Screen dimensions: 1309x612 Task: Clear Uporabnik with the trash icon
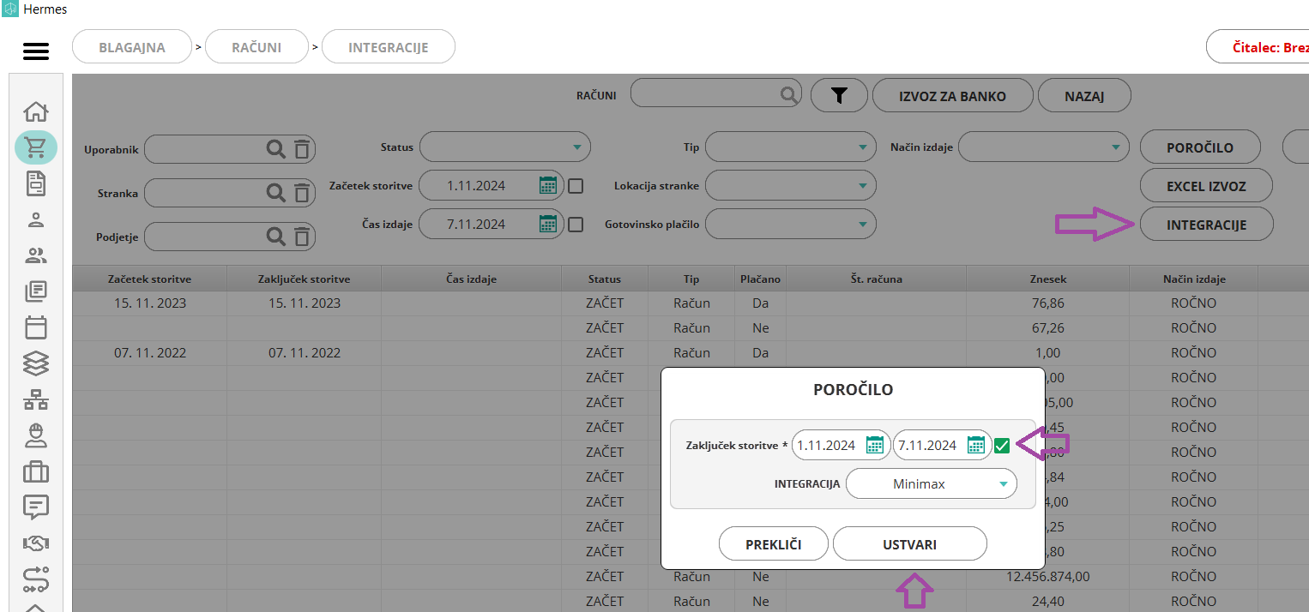tap(302, 149)
